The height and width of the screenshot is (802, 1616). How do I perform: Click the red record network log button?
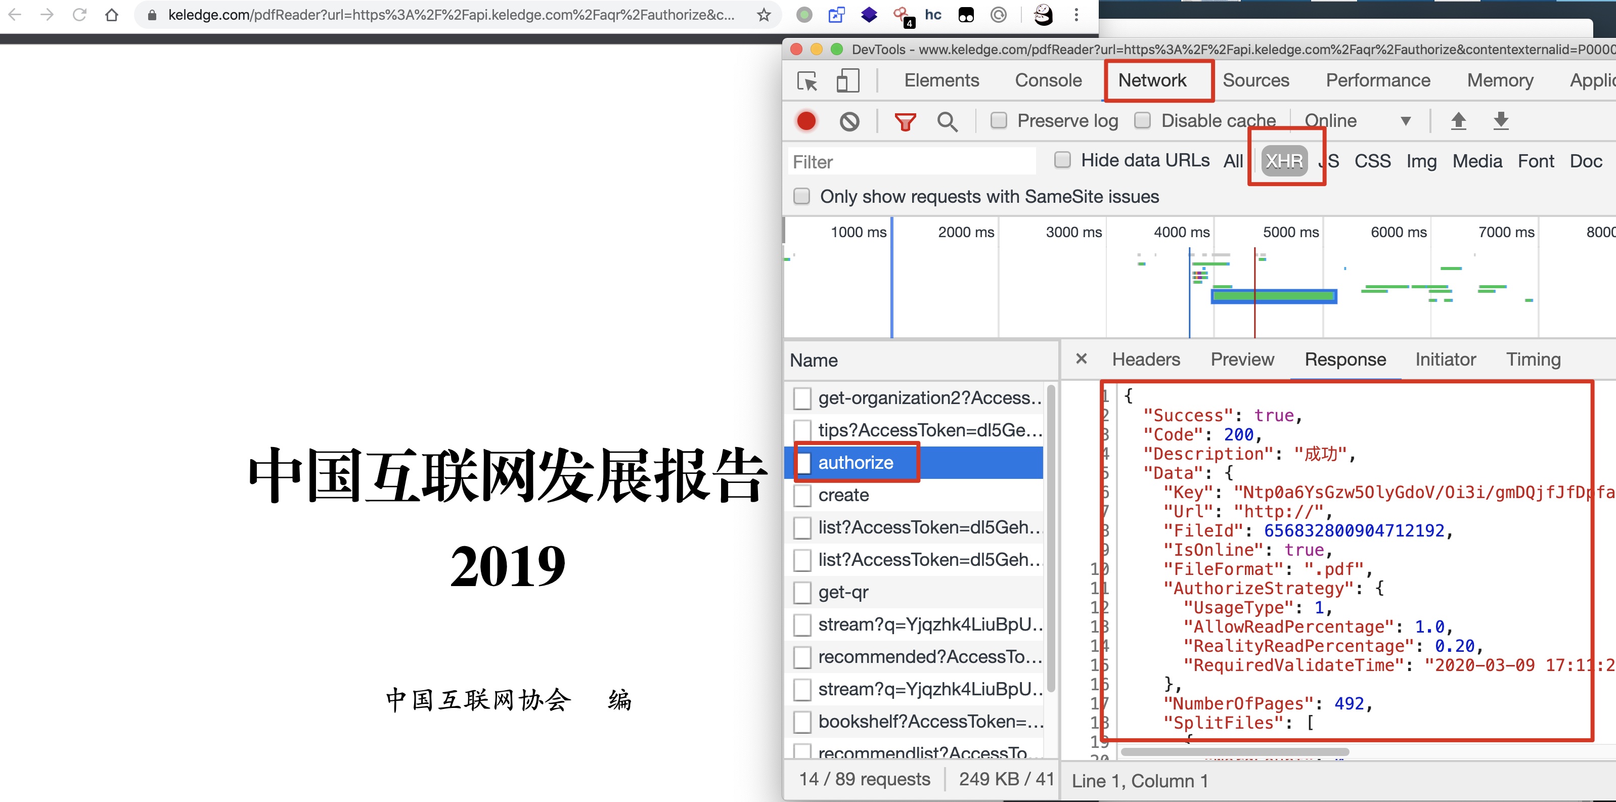pos(806,120)
